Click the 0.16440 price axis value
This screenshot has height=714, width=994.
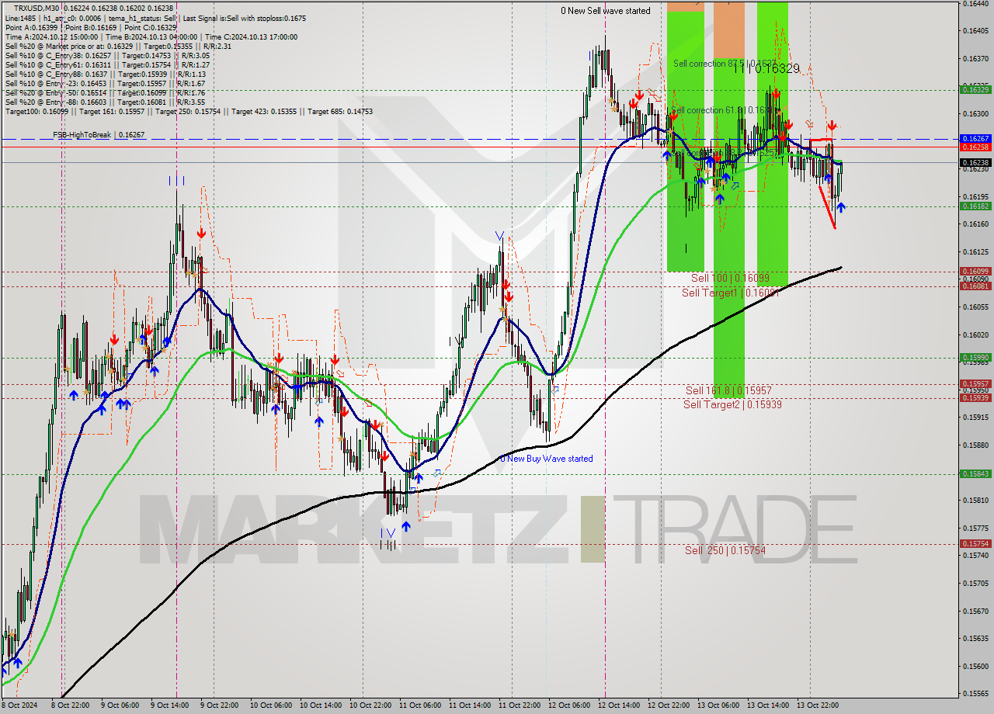coord(975,3)
